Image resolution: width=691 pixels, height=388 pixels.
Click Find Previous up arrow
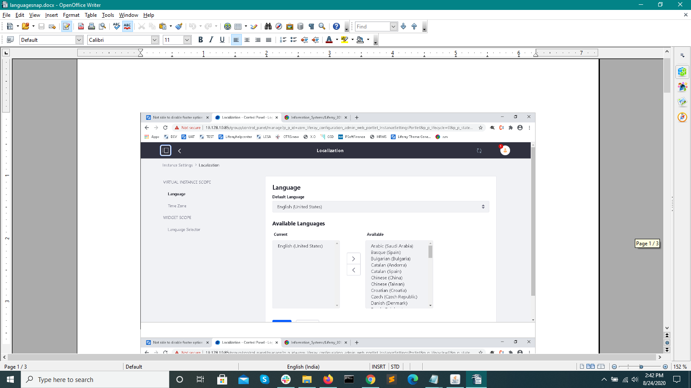[414, 26]
